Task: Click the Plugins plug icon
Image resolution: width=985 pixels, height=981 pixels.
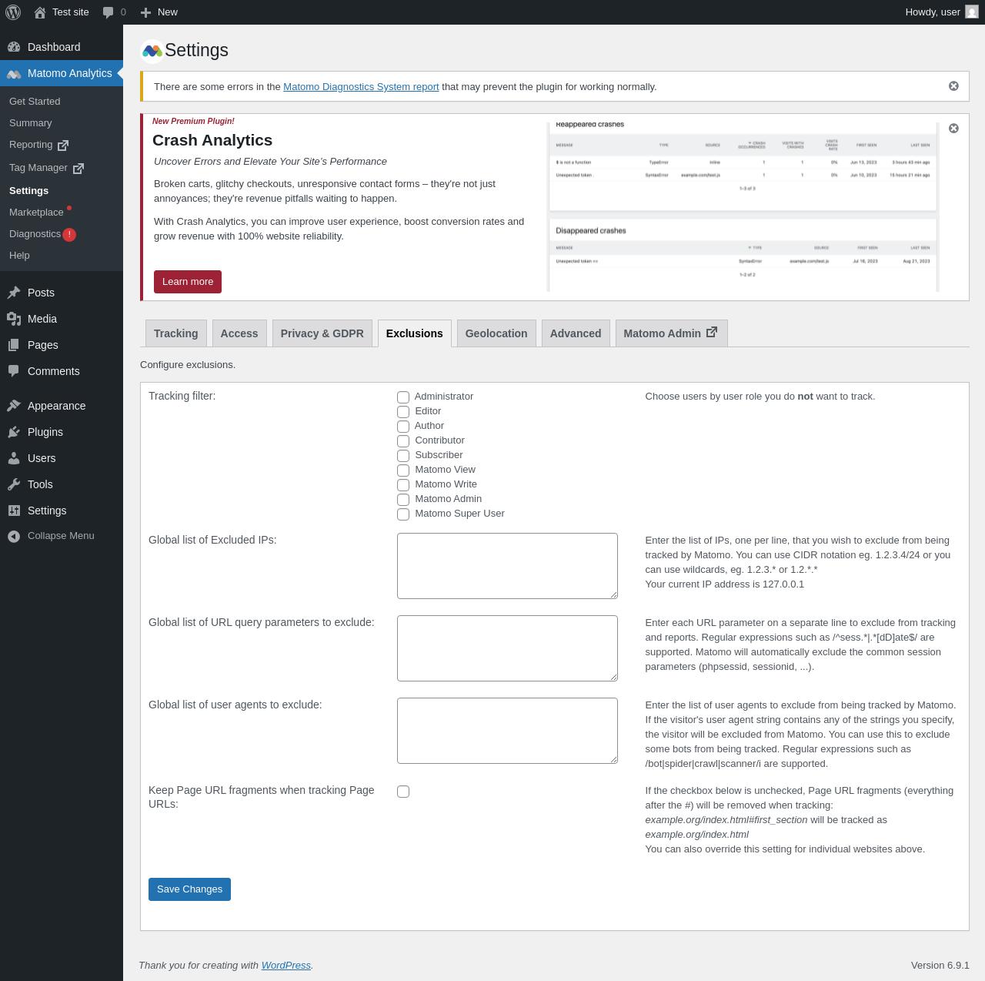Action: [x=14, y=432]
